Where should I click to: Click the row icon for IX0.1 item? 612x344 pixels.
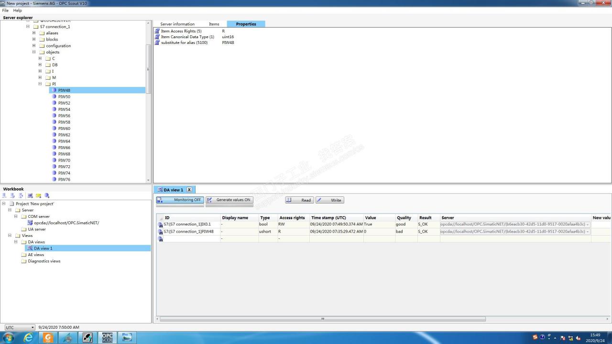point(160,225)
